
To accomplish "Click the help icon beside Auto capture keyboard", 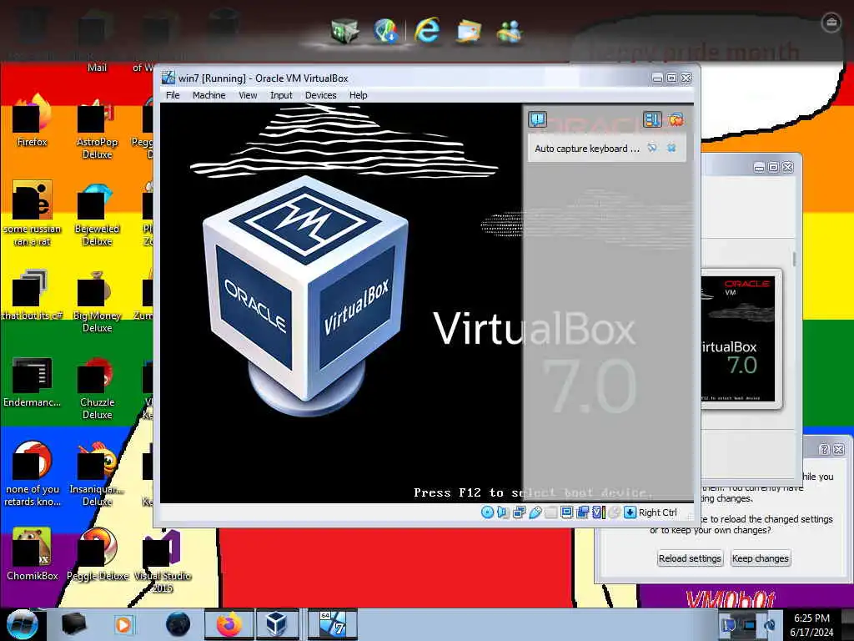I will tap(652, 148).
